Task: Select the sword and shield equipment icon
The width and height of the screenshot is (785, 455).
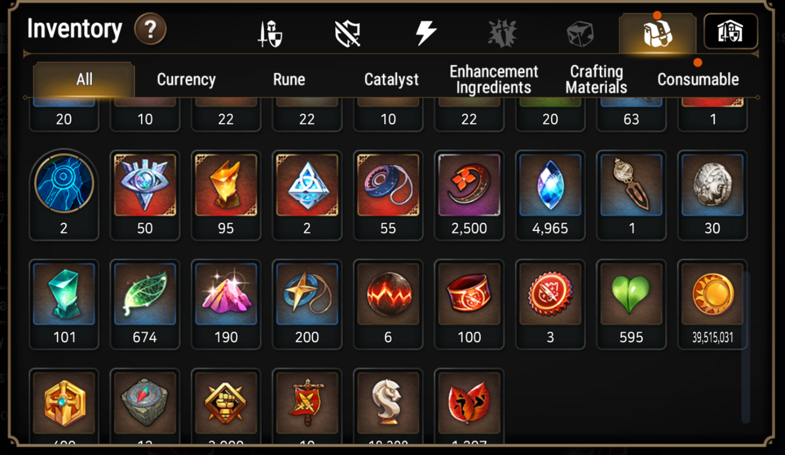Action: (x=270, y=34)
